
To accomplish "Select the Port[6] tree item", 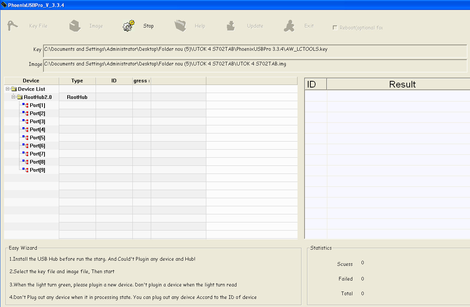I will coord(38,146).
